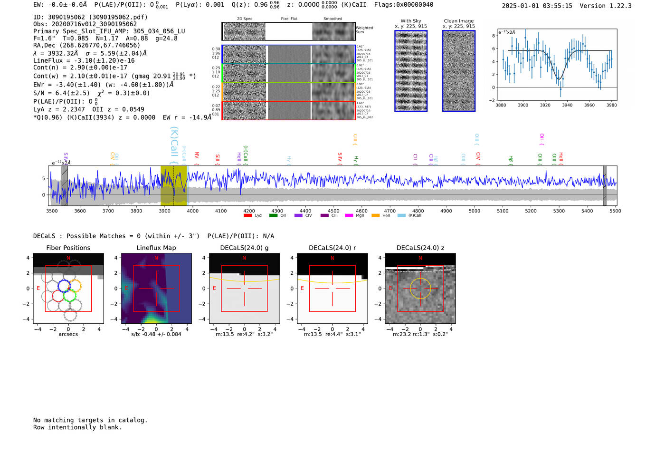This screenshot has height=453, width=665.
Task: Click the yellow aperture circle in DECaLS z
Action: [420, 288]
